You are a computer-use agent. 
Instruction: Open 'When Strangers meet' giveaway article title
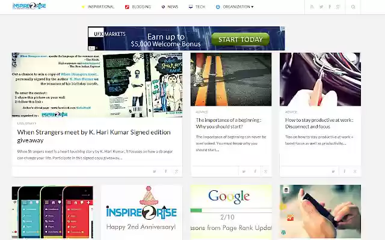[94, 136]
